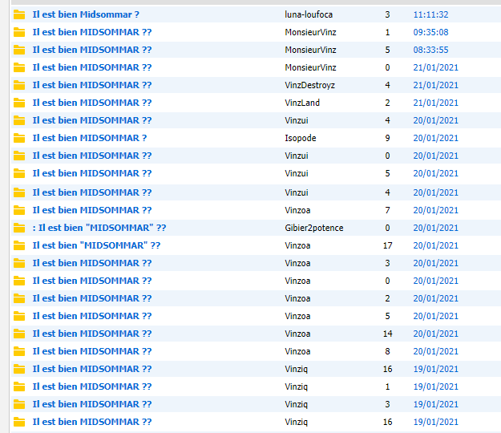Click author name 'luna-loufoca'
The height and width of the screenshot is (433, 501).
pos(309,14)
